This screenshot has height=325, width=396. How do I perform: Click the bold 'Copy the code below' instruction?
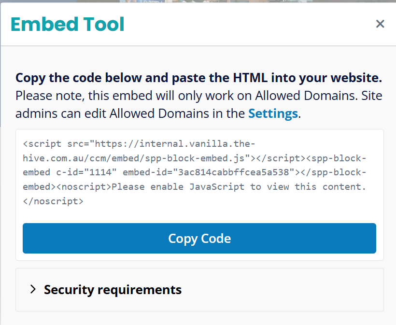199,78
